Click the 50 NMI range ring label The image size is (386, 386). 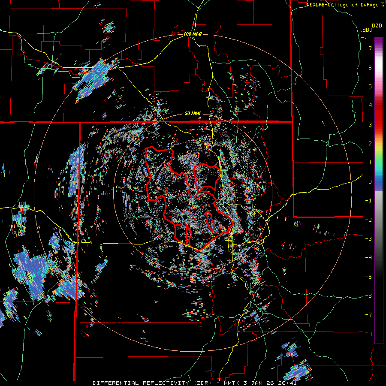pyautogui.click(x=193, y=114)
